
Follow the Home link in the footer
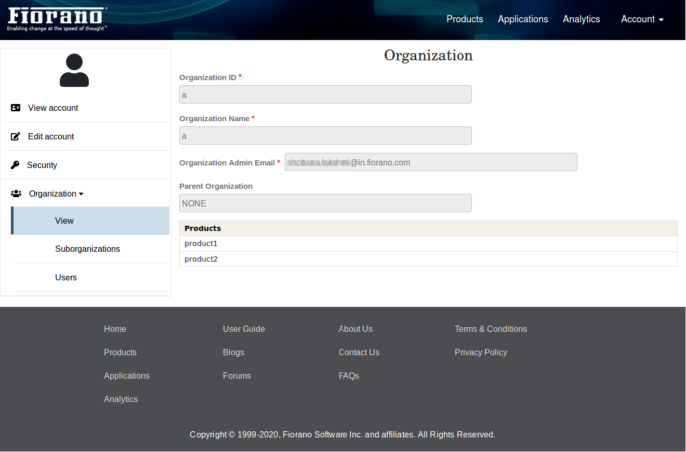click(x=115, y=329)
